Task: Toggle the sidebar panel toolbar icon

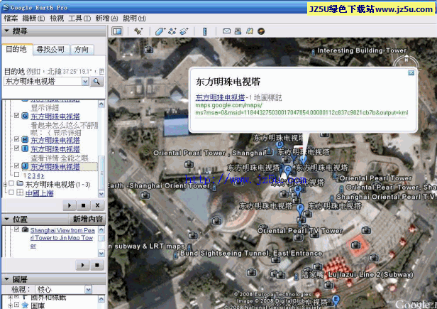Action: [117, 31]
